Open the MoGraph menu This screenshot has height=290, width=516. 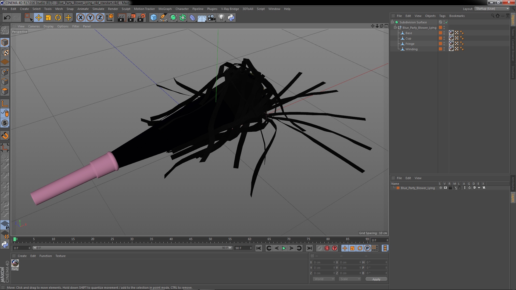[x=165, y=9]
